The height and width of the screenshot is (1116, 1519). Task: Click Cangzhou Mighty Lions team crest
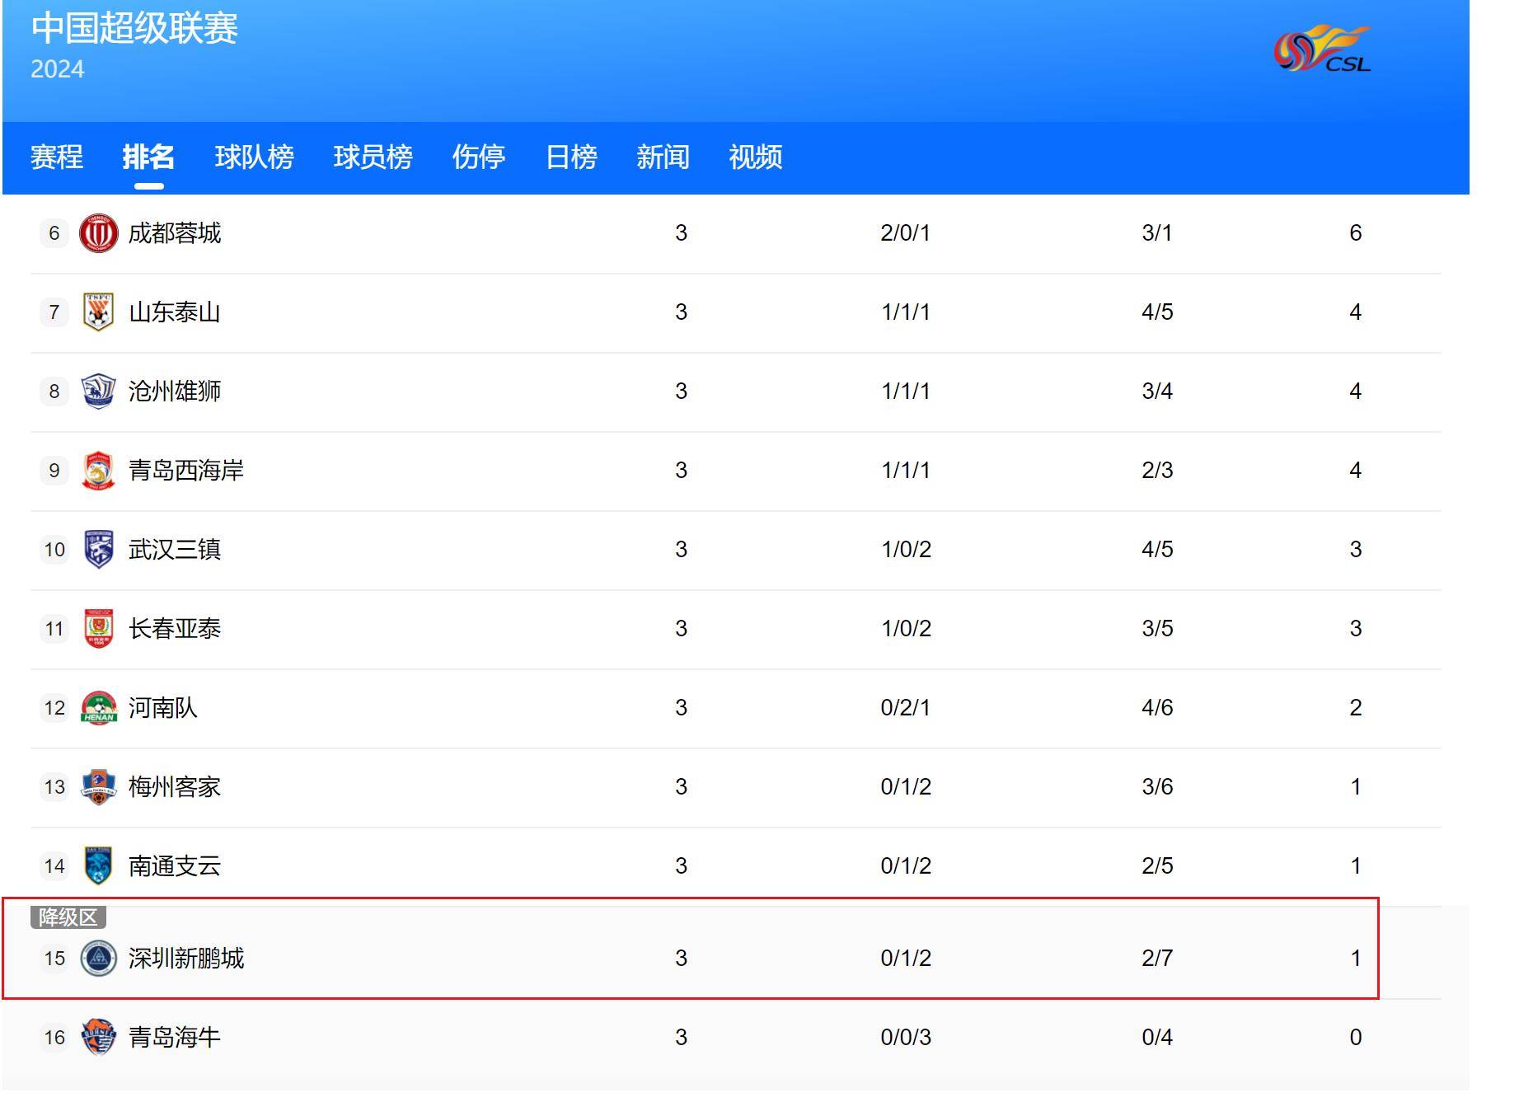click(98, 392)
